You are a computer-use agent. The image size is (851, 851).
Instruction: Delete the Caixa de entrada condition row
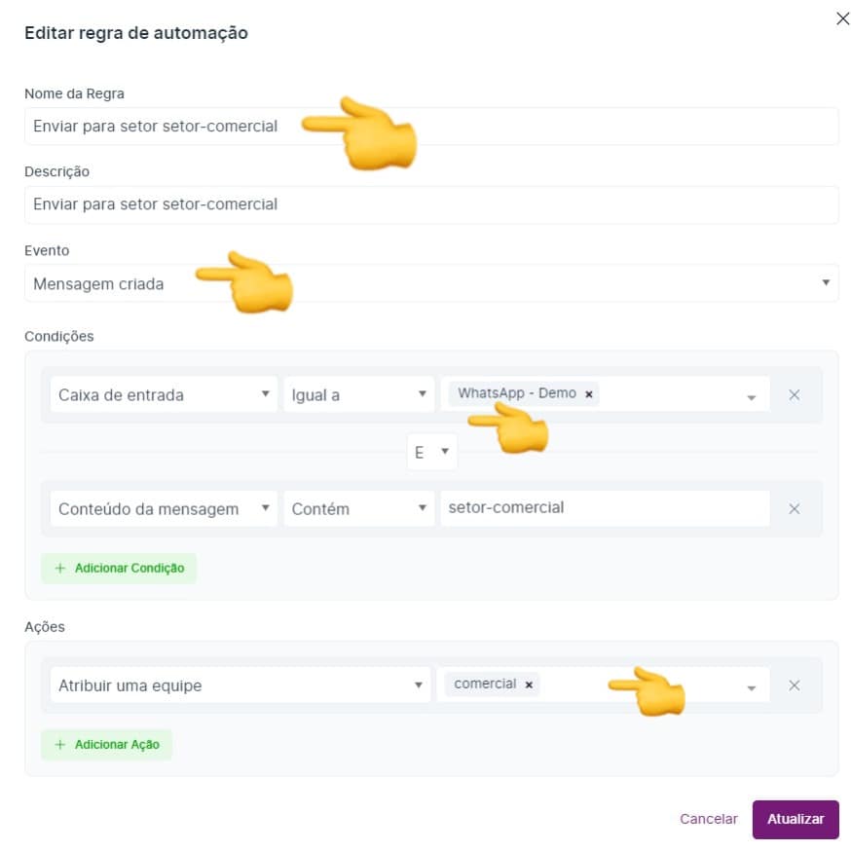tap(794, 394)
